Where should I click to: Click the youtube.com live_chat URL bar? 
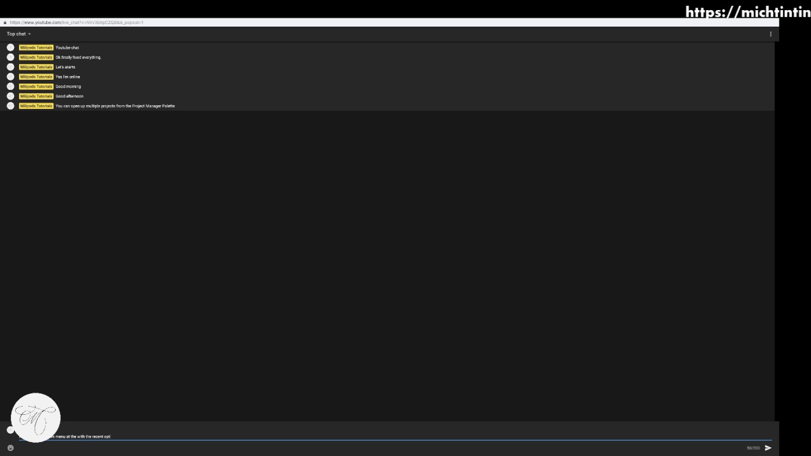click(77, 23)
